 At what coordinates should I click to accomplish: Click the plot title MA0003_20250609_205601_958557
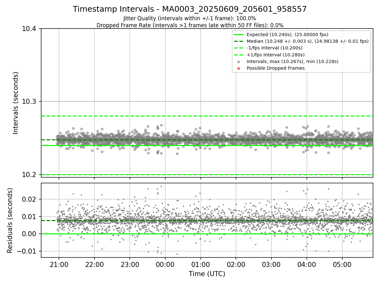coord(190,9)
